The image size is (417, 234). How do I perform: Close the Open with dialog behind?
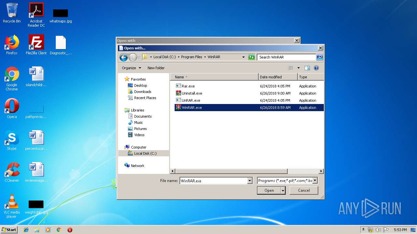[x=296, y=41]
